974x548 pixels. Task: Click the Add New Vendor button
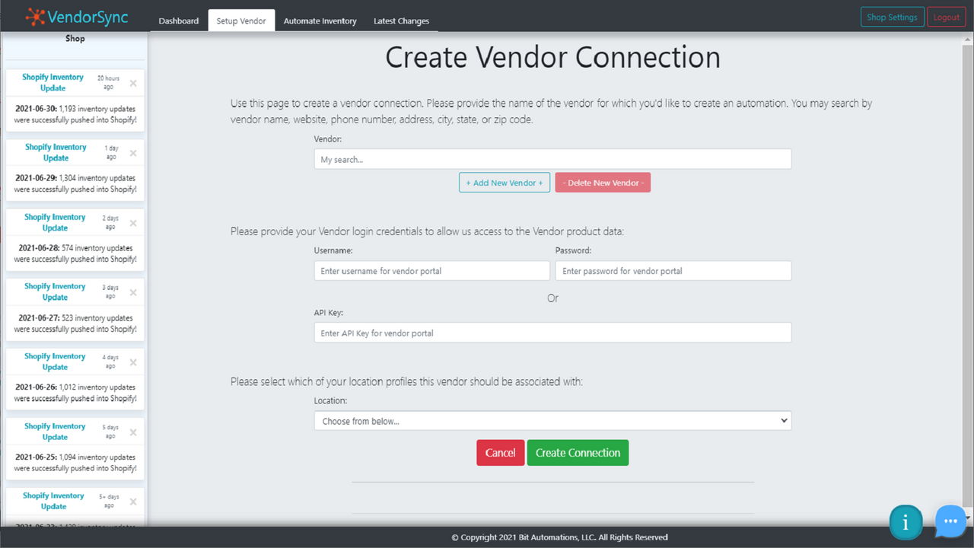point(504,183)
